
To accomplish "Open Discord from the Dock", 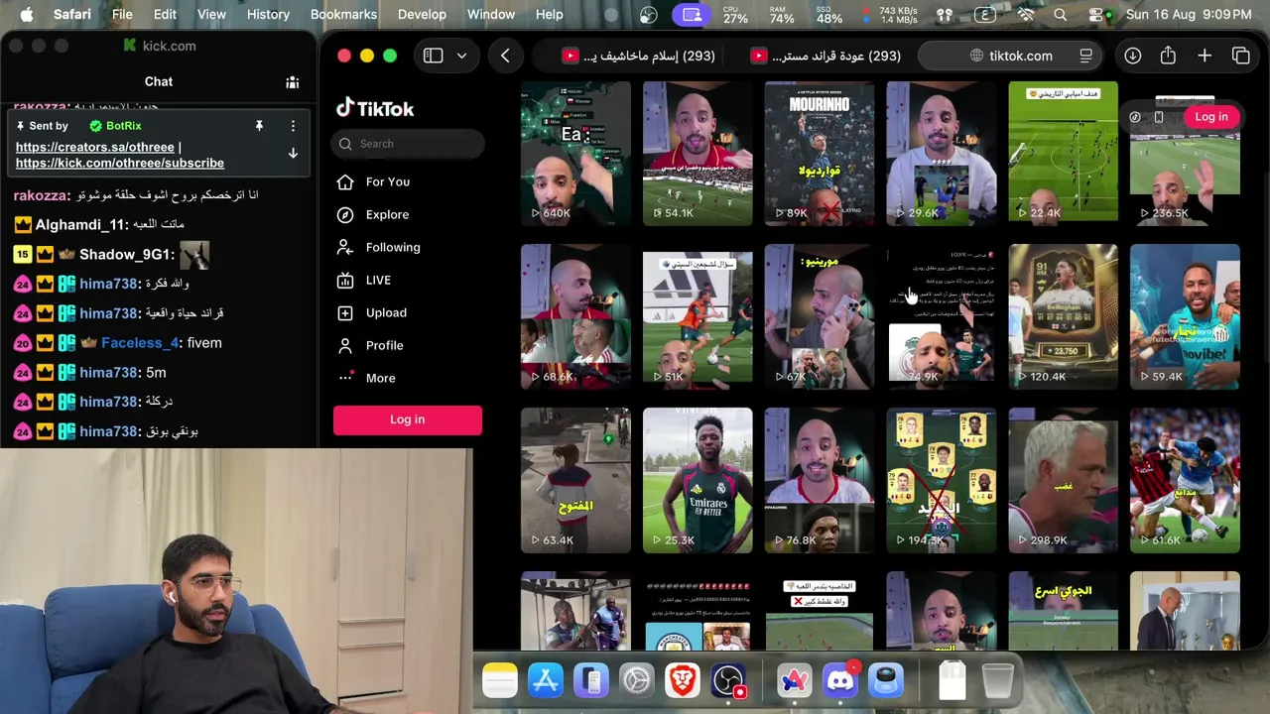I will (x=840, y=681).
